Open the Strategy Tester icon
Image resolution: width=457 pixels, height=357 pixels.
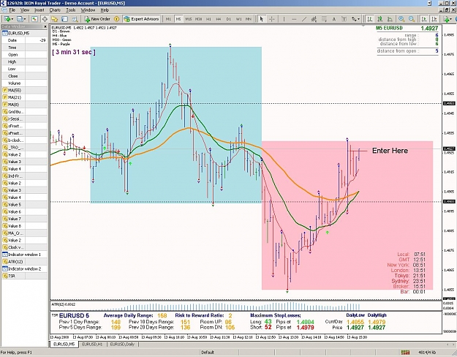pyautogui.click(x=75, y=19)
